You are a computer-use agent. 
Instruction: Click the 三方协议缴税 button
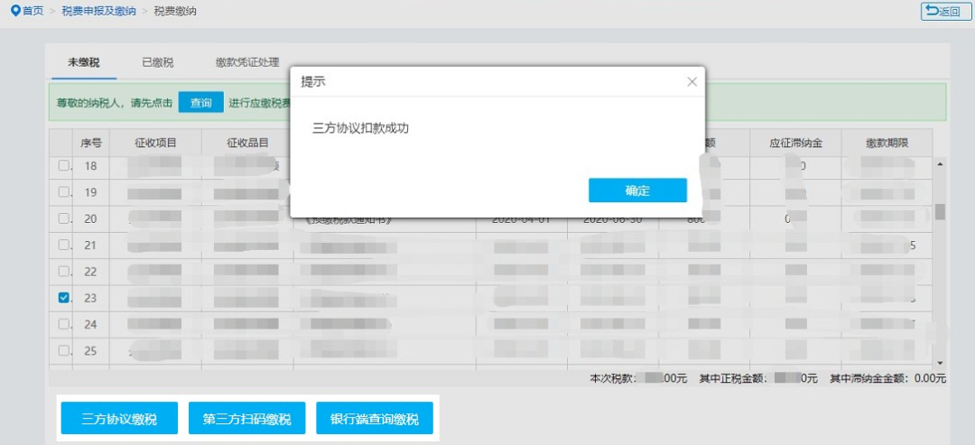tap(119, 419)
